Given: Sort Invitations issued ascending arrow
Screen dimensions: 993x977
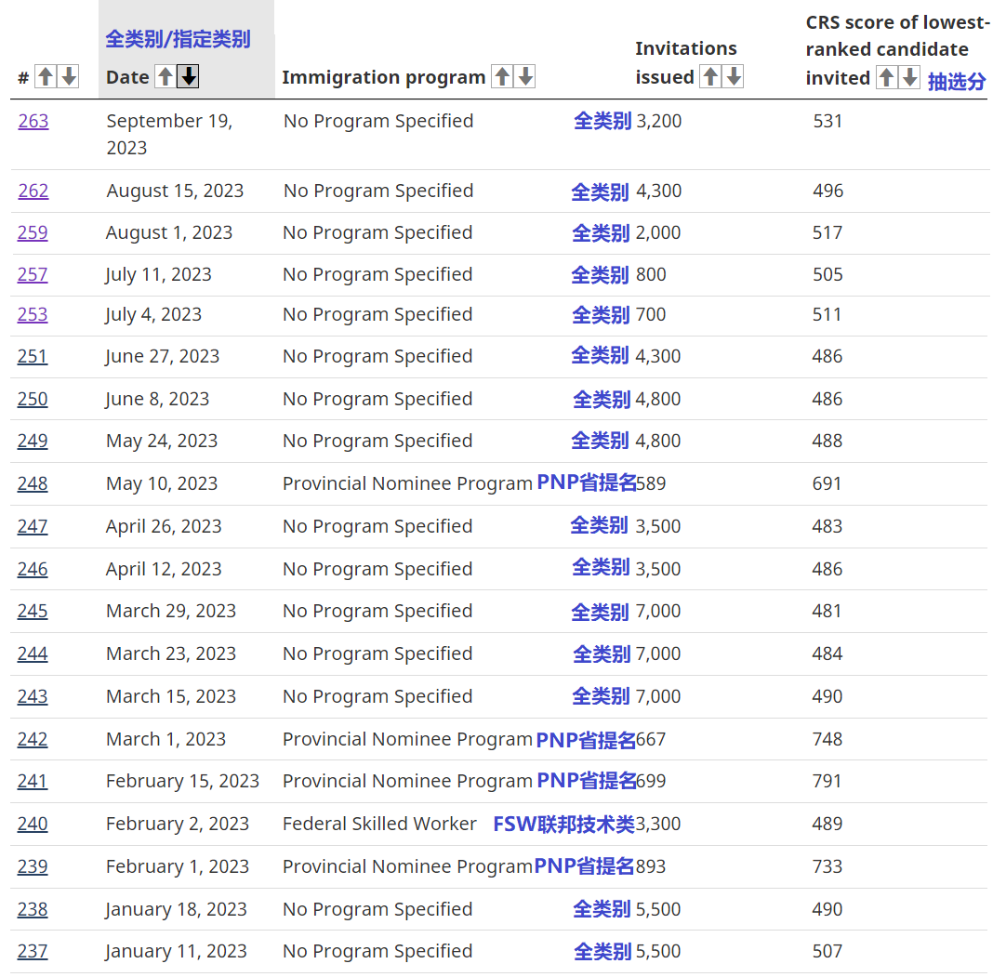Looking at the screenshot, I should point(710,76).
